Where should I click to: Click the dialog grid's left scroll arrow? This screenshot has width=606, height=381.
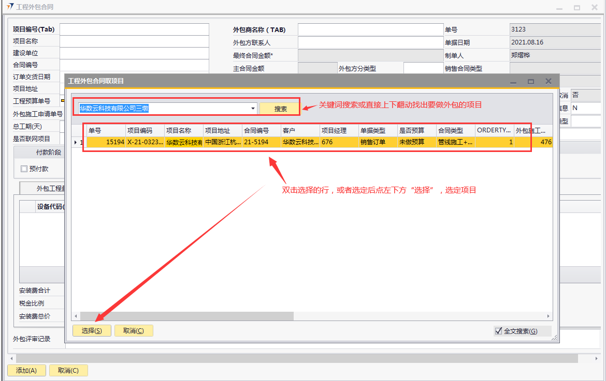(x=76, y=316)
